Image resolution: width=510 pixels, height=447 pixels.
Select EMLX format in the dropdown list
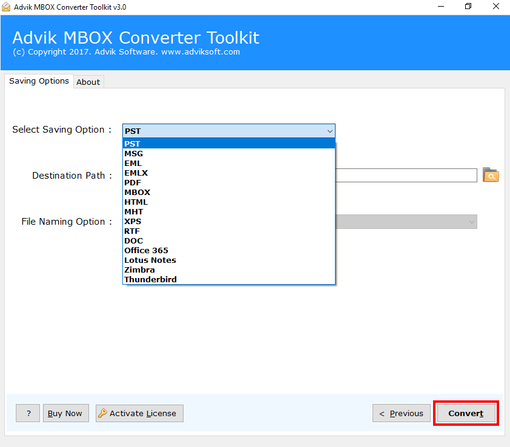point(229,173)
